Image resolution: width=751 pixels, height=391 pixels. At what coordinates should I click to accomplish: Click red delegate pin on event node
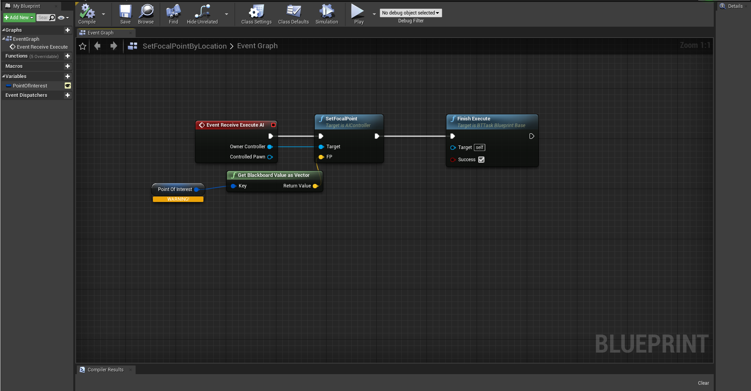coord(274,125)
